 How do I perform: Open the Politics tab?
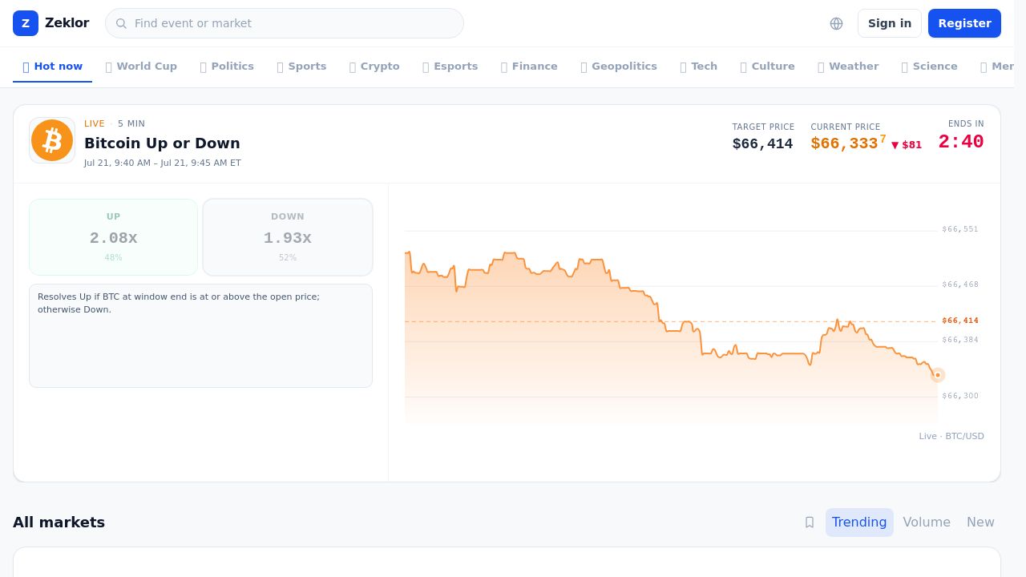click(227, 67)
